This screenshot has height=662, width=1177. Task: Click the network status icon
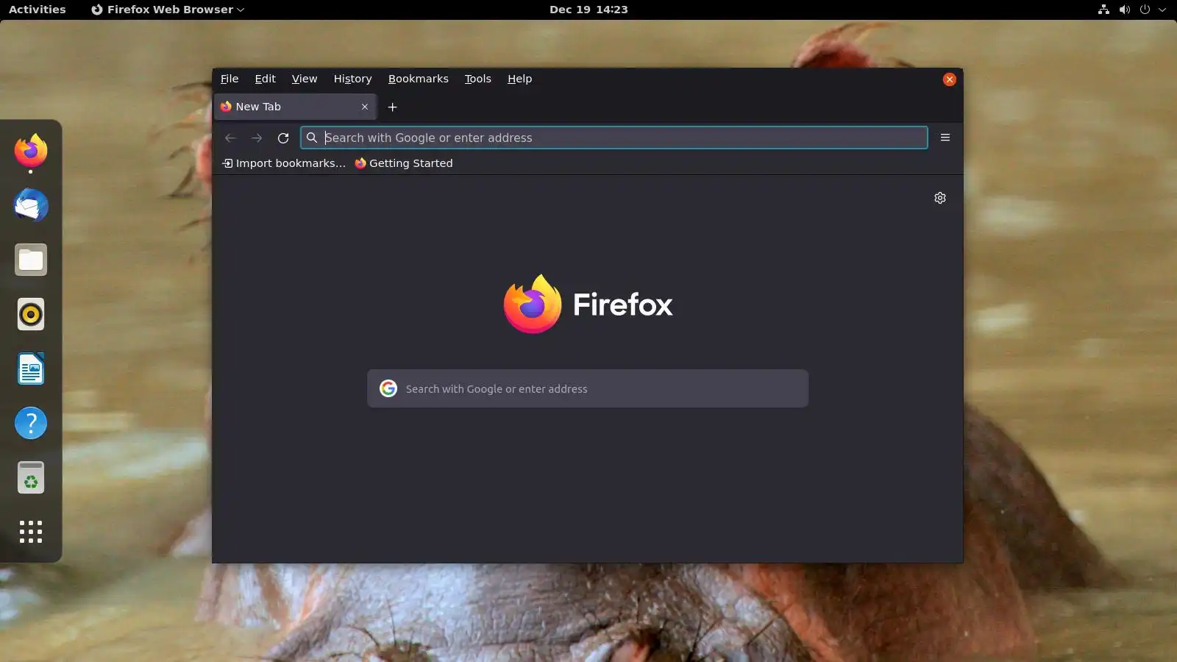1103,10
